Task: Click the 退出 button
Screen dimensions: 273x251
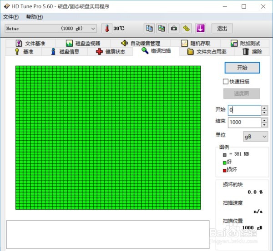Action: [x=222, y=28]
